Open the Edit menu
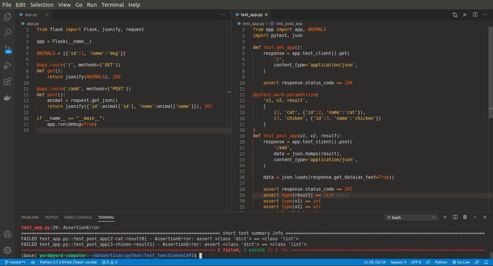 pos(21,5)
